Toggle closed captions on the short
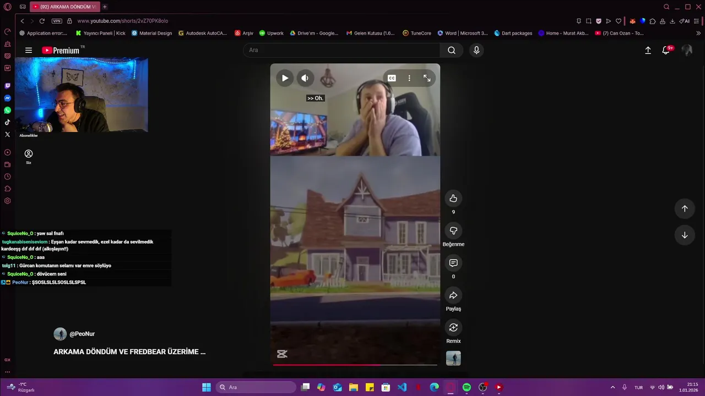Viewport: 705px width, 396px height. pyautogui.click(x=392, y=78)
